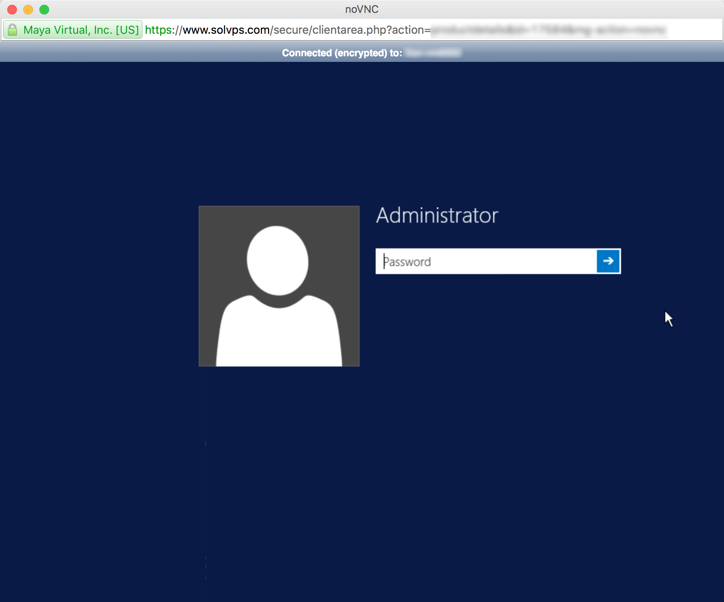Image resolution: width=724 pixels, height=602 pixels.
Task: Select the Administrator user avatar image
Action: click(278, 286)
